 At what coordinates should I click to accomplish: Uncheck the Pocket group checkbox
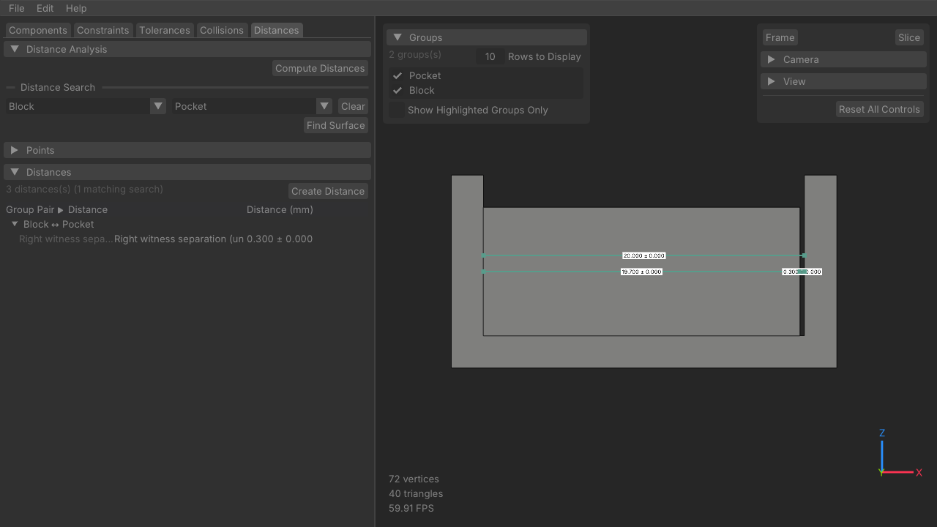(x=397, y=75)
